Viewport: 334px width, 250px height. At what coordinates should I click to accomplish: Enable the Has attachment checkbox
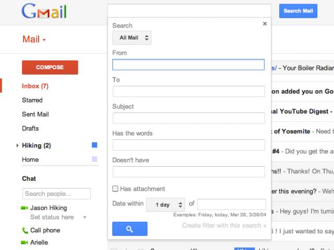(x=115, y=189)
